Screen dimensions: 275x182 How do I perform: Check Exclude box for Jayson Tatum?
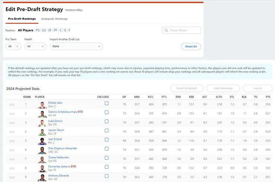[x=107, y=131]
